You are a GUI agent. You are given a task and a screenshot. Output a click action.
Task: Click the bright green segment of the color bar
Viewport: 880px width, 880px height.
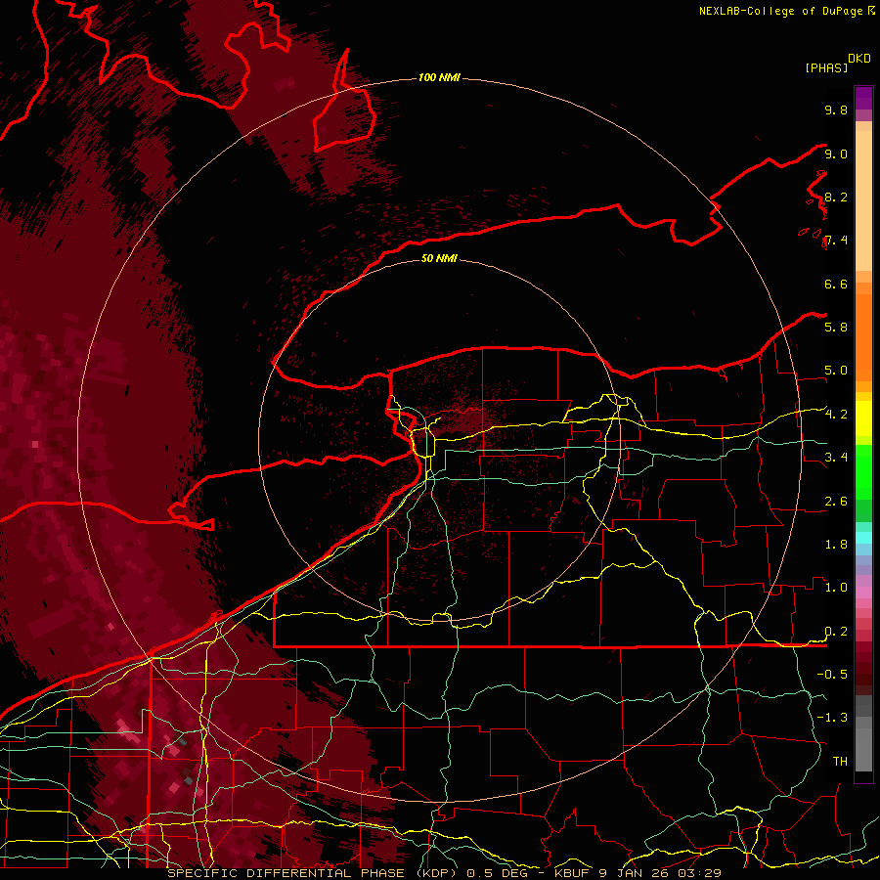click(863, 472)
